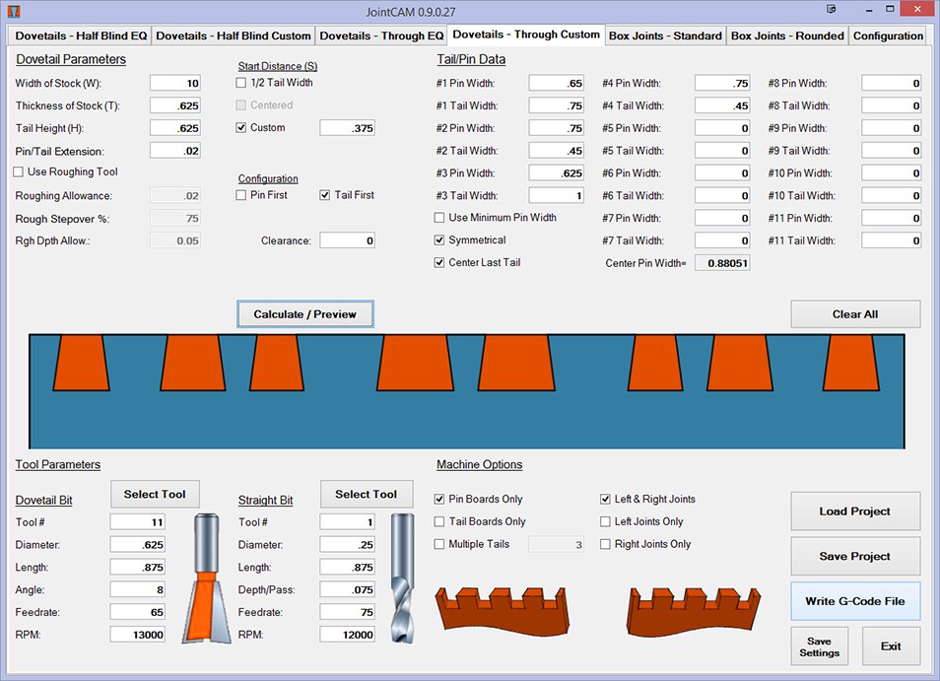Click the Width of Stock input field
Screen dimensions: 940x681
175,83
